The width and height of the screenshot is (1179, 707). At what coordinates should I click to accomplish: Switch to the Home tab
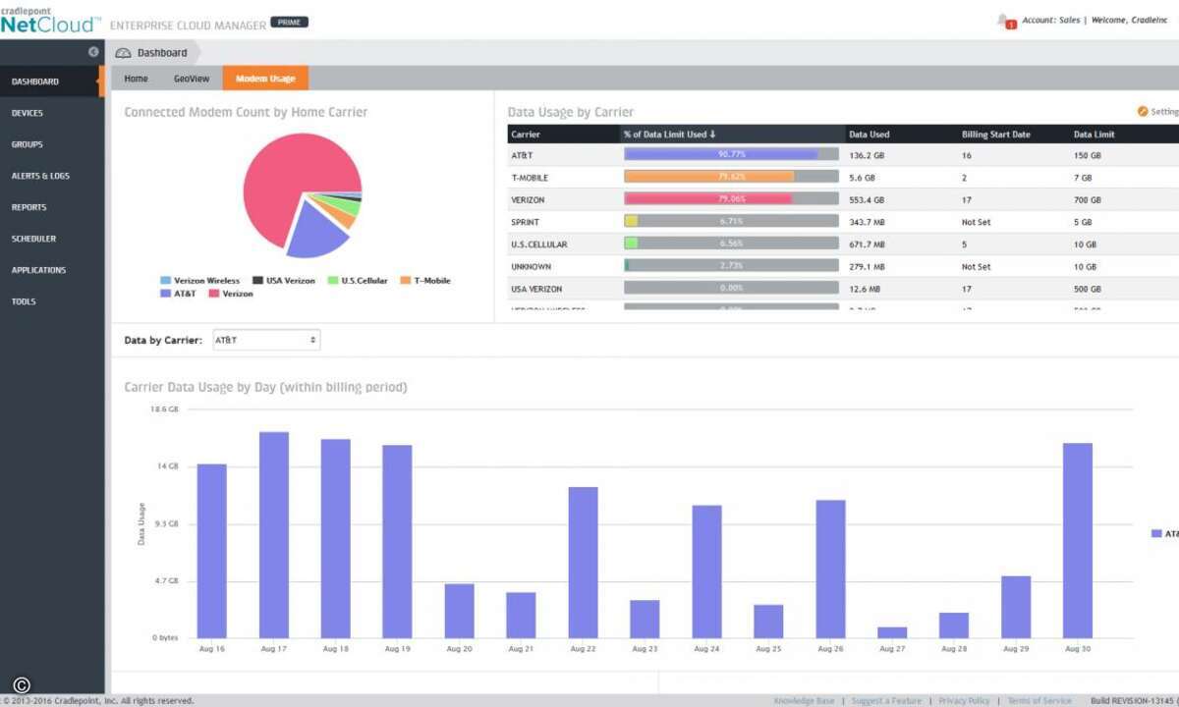(x=137, y=79)
